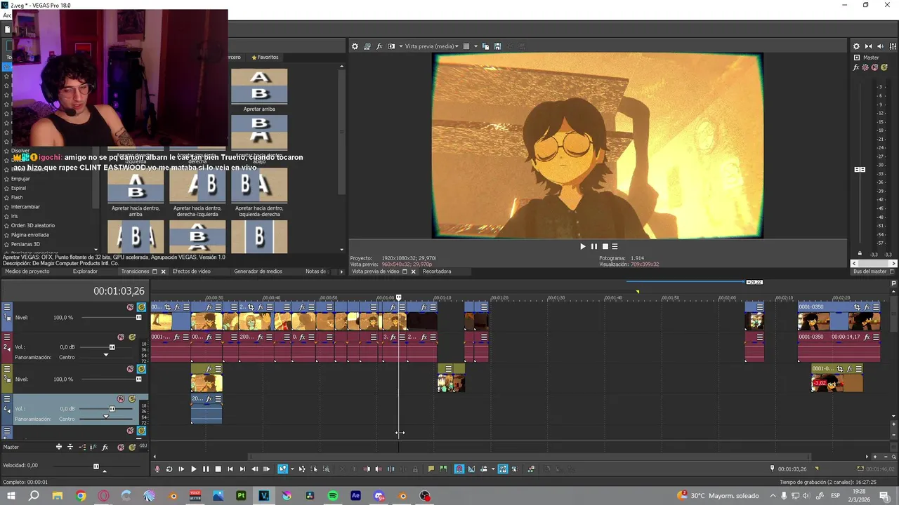The image size is (899, 505).
Task: Open video output FX in preview toolbar
Action: (x=379, y=46)
